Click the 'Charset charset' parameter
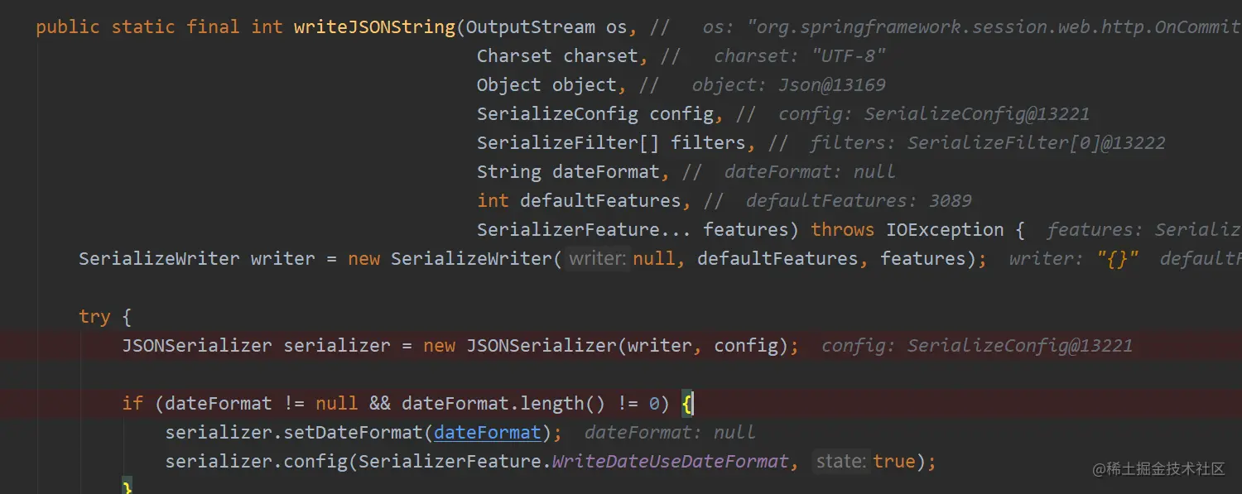The image size is (1242, 494). (557, 56)
